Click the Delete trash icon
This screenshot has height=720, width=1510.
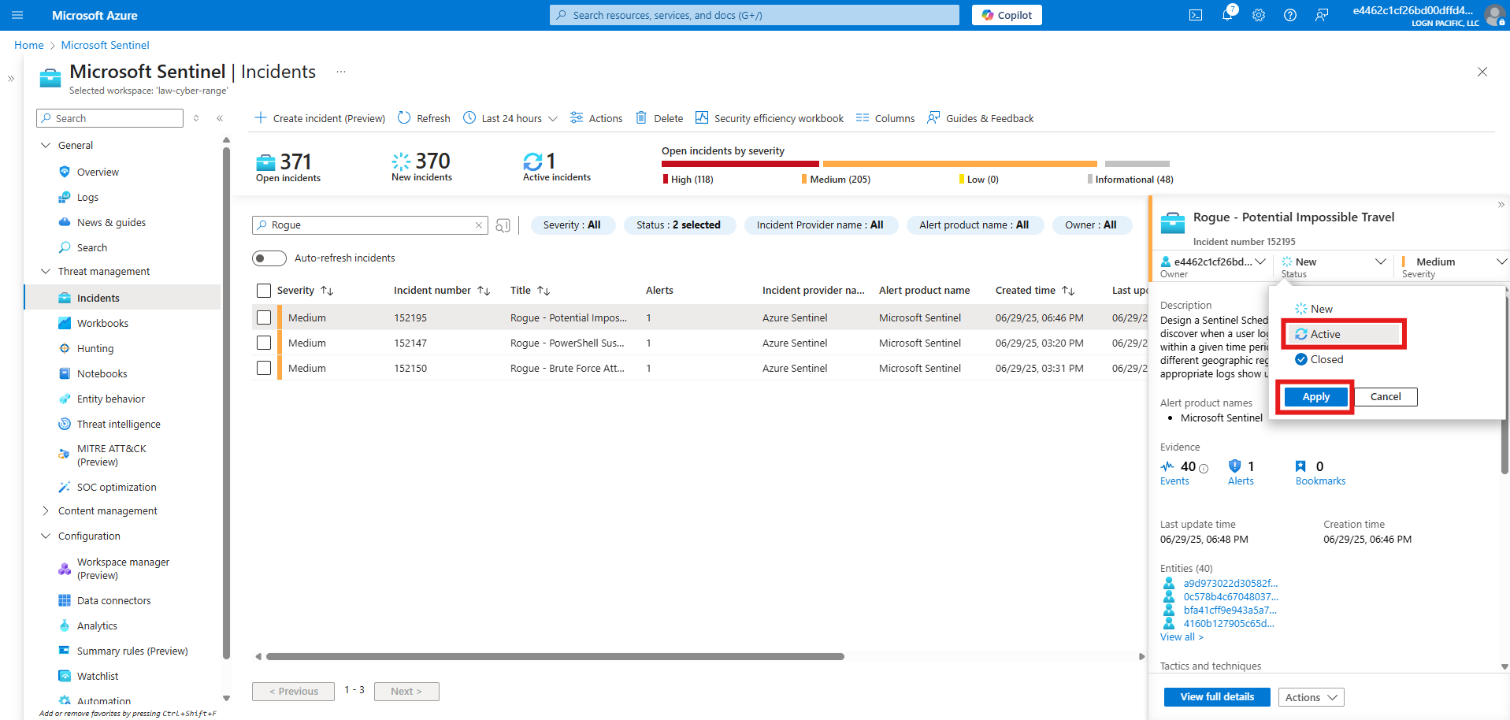coord(641,118)
